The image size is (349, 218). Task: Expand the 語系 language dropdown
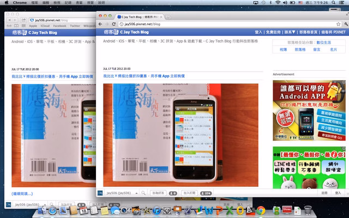click(x=290, y=32)
